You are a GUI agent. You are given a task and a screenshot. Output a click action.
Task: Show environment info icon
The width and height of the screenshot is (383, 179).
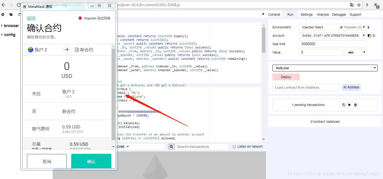click(x=368, y=27)
